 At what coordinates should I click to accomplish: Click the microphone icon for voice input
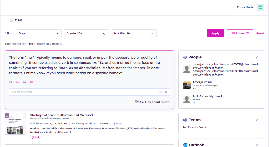pyautogui.click(x=166, y=92)
